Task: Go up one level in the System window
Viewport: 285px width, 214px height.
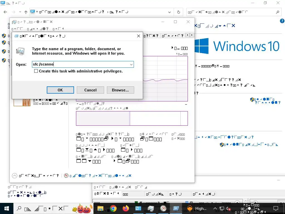Action: tap(26, 12)
